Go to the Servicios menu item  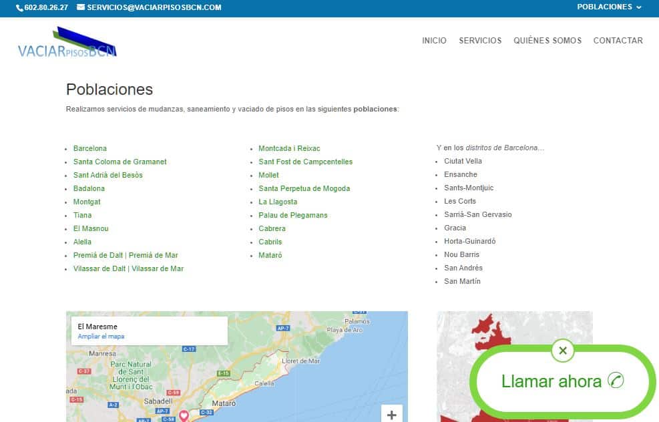point(480,41)
